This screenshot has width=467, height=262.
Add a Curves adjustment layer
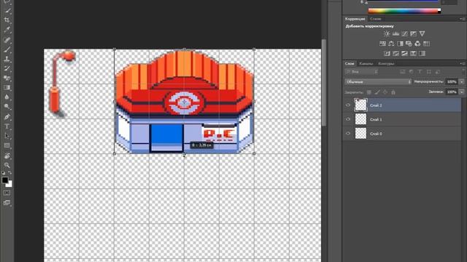404,33
